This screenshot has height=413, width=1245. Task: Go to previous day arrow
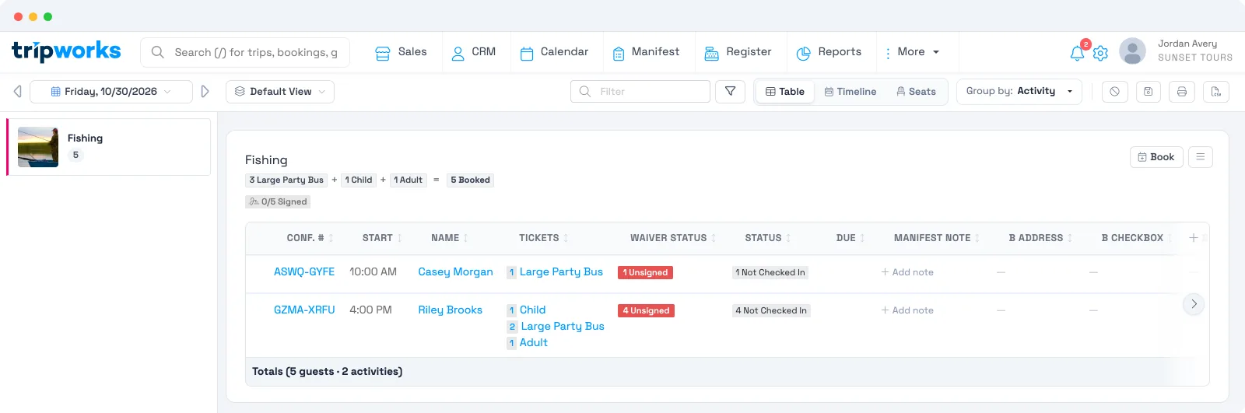17,92
